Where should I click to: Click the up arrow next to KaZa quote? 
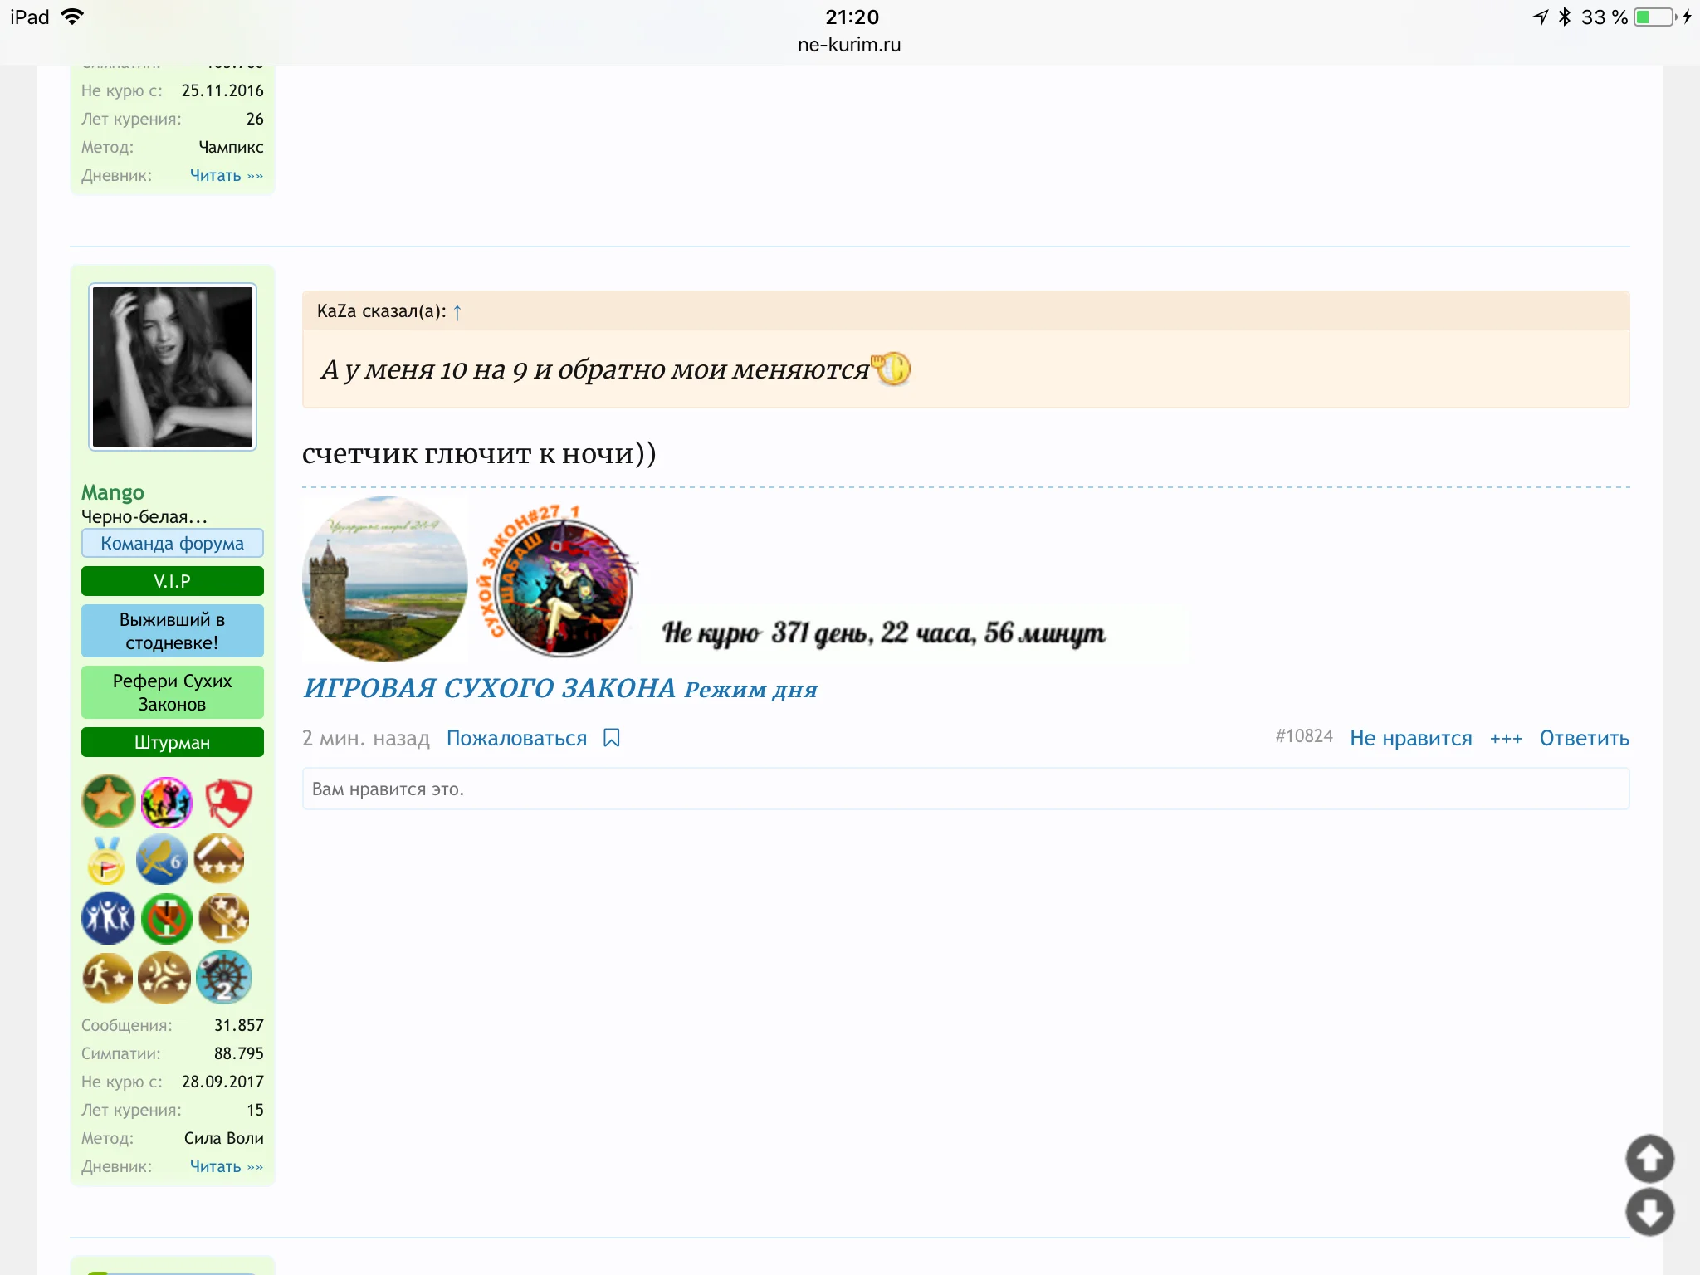coord(457,312)
